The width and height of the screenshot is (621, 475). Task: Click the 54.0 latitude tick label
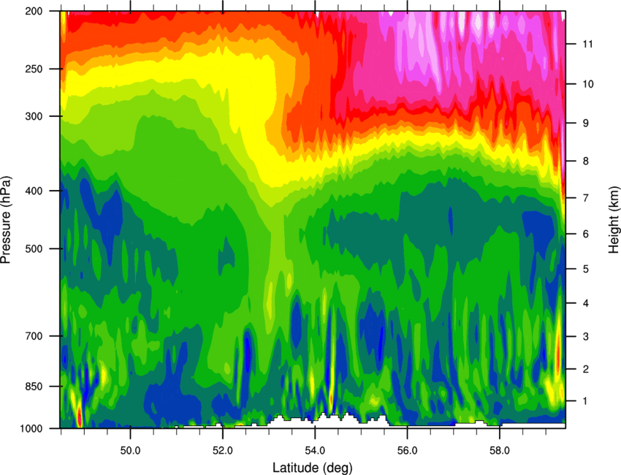click(x=315, y=451)
